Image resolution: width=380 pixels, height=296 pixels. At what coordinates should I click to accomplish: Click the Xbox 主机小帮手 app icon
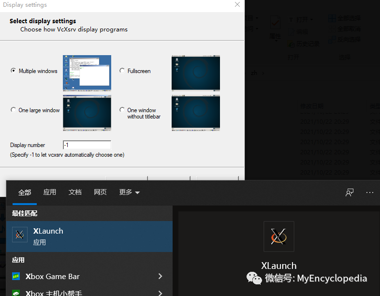(16, 293)
